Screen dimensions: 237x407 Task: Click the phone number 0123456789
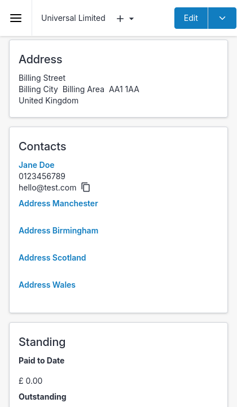coord(42,176)
